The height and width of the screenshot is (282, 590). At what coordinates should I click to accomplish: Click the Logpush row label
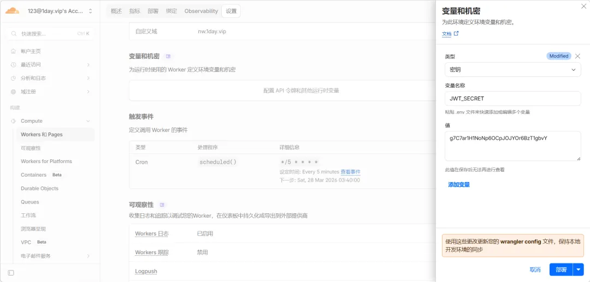(146, 271)
